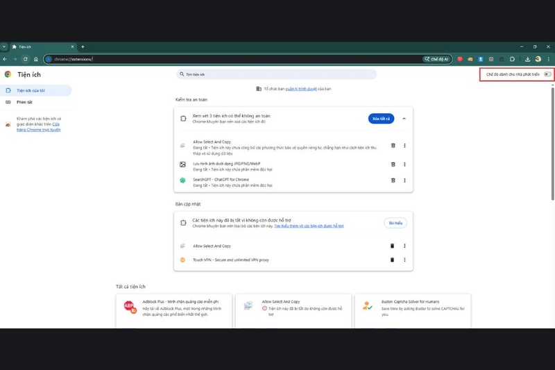Reload the page with refresh icon
Viewport: 555px width, 370px height.
(26, 59)
